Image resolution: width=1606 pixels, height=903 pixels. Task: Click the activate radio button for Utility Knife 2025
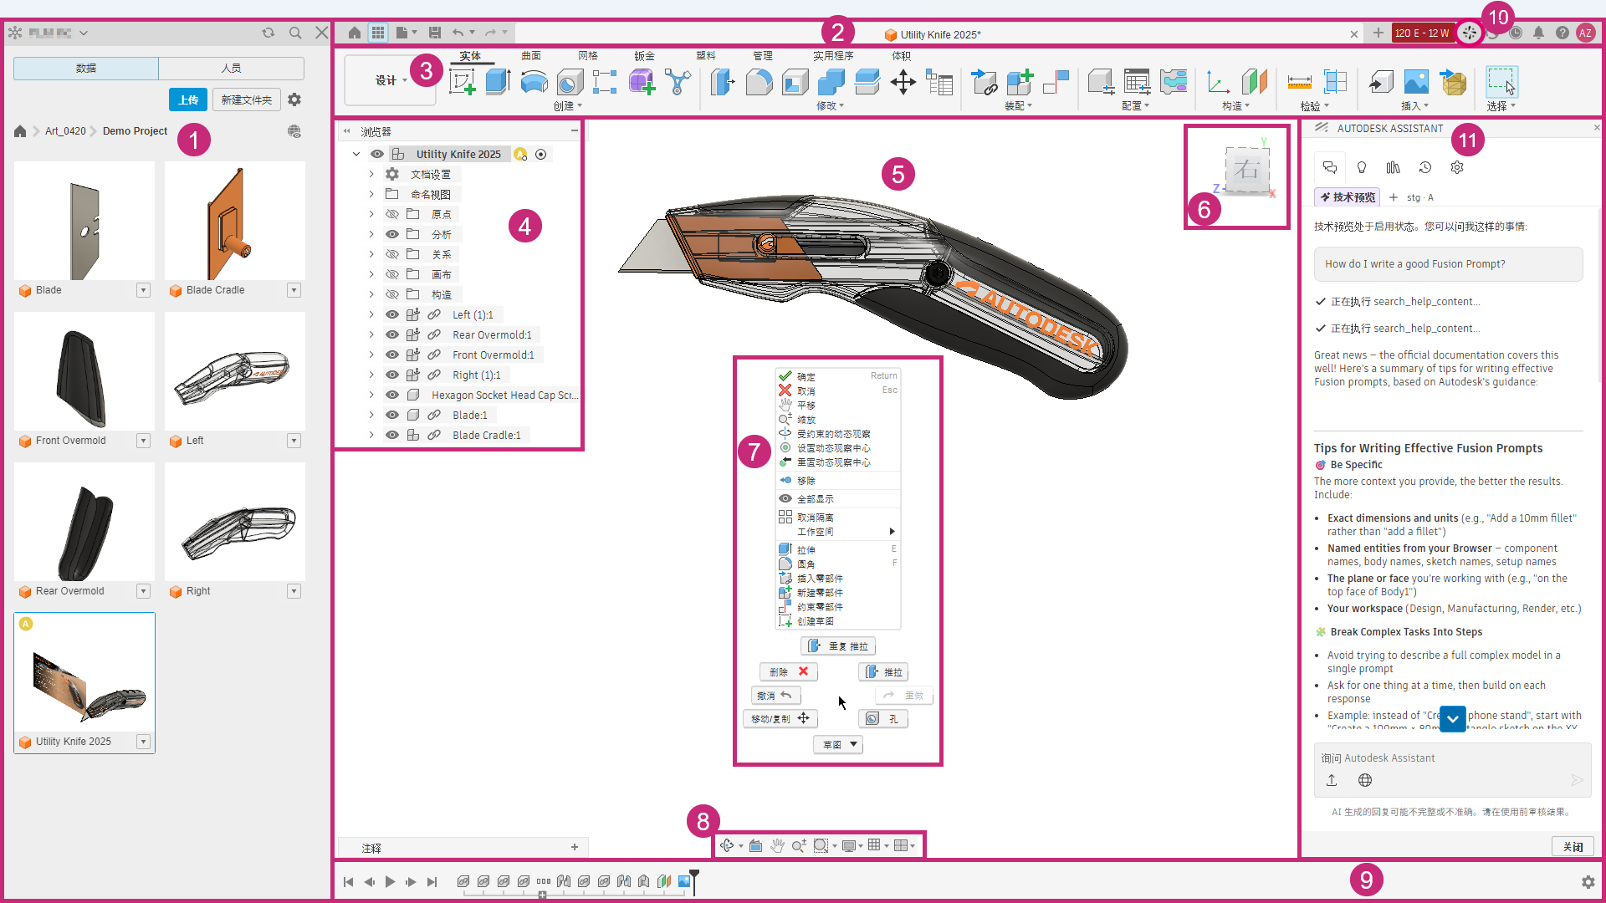541,154
